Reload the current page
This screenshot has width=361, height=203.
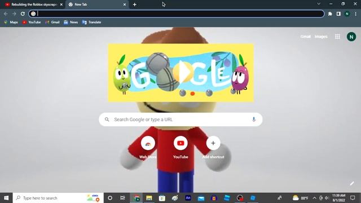click(23, 14)
